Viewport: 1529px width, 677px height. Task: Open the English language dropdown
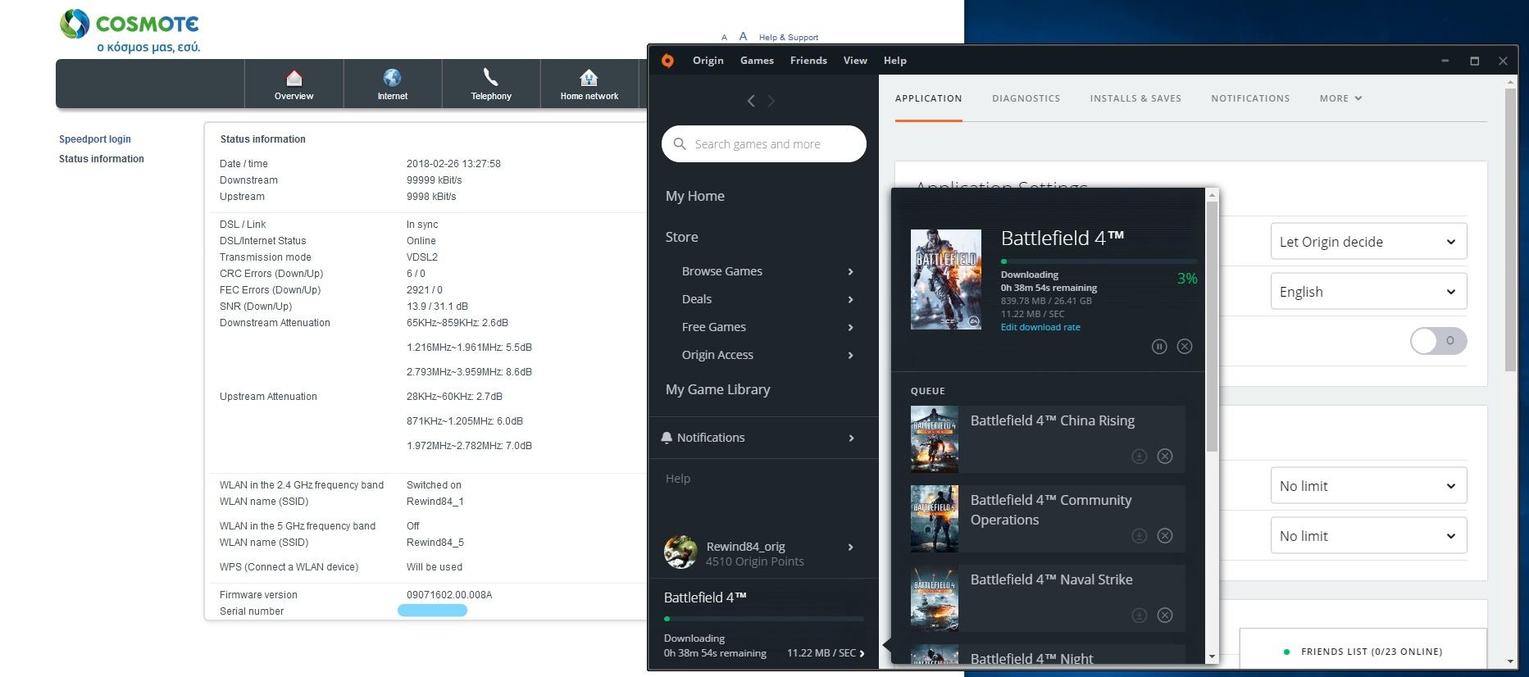1368,292
